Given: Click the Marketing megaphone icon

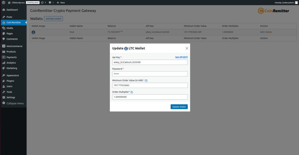Looking at the screenshot, I should pos(4,68).
